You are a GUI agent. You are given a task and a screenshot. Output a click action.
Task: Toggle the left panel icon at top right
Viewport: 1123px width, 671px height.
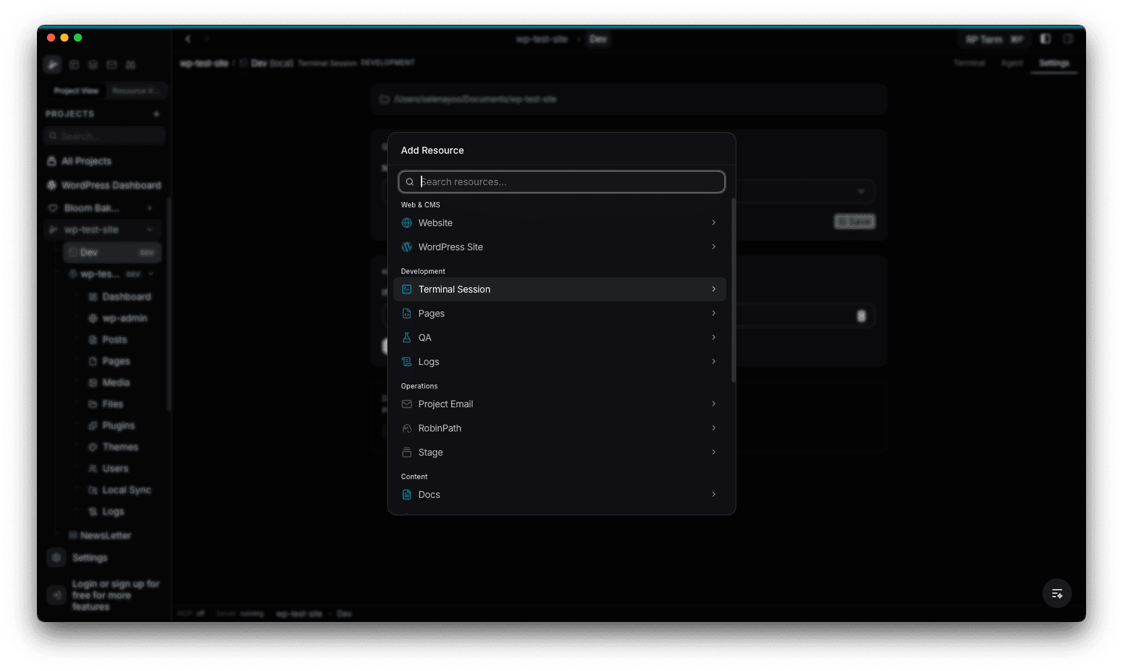[x=1044, y=39]
